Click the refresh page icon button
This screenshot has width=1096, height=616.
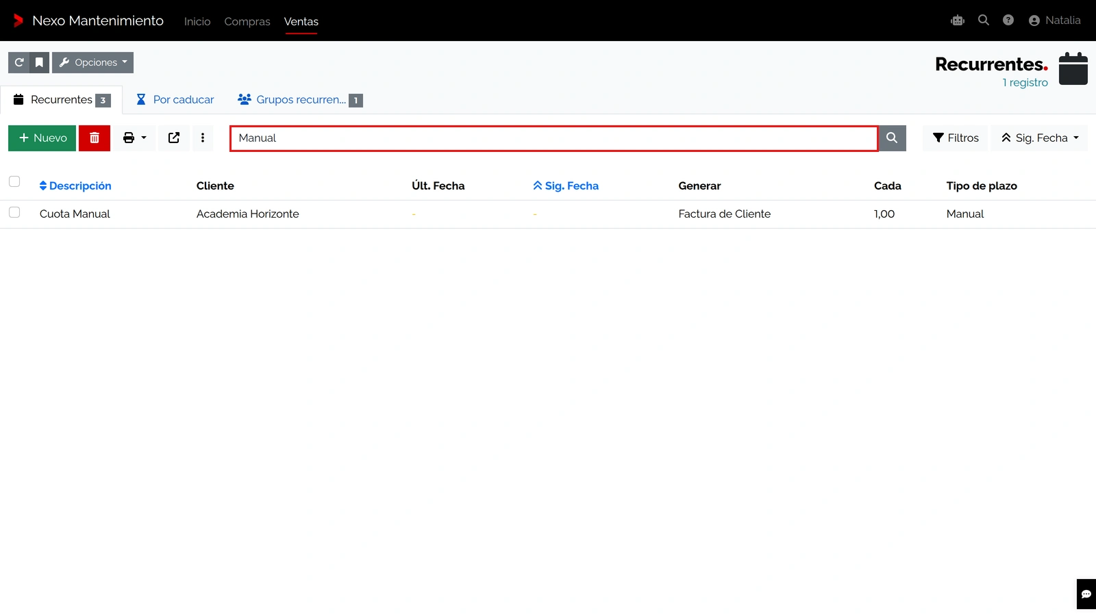pos(19,62)
